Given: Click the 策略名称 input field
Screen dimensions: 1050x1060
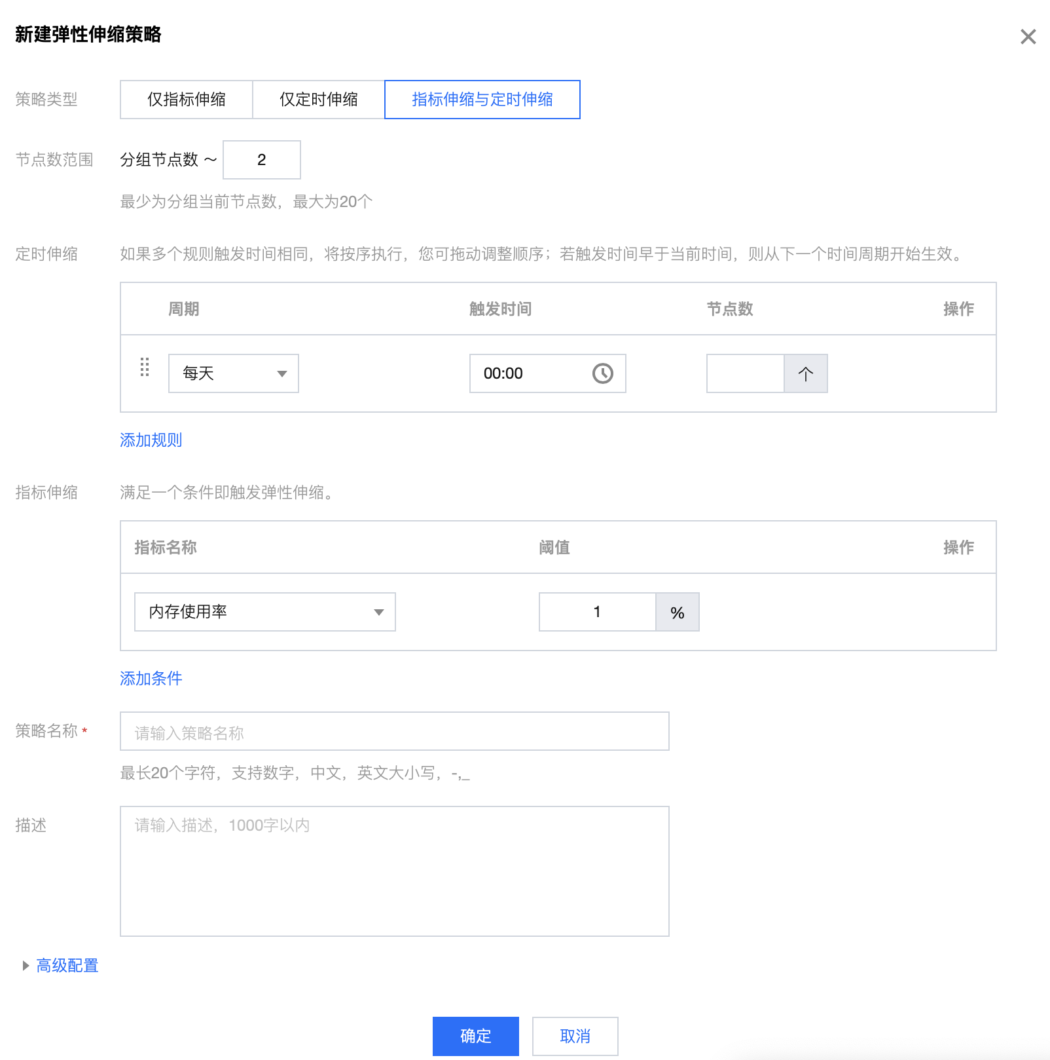Looking at the screenshot, I should tap(395, 731).
